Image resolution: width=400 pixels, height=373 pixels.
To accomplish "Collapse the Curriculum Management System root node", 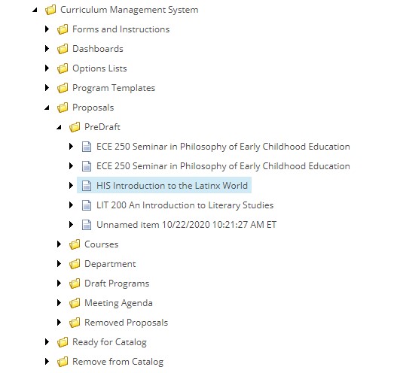I will (x=35, y=10).
